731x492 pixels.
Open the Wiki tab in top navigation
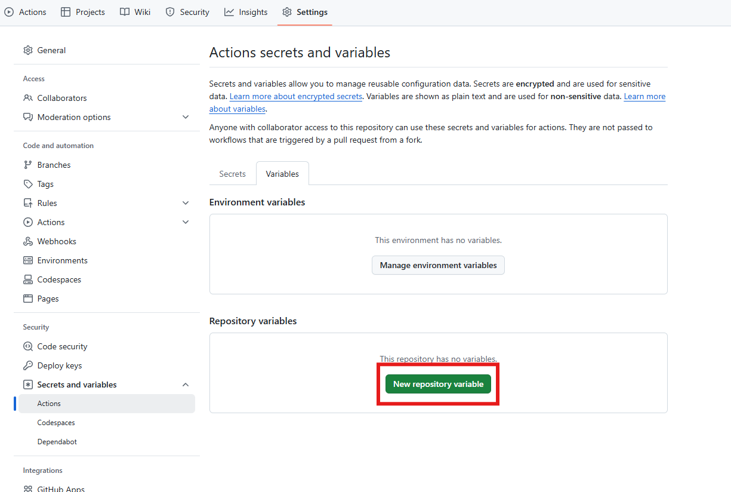point(135,12)
